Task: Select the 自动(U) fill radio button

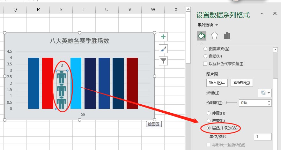Action: (x=205, y=56)
